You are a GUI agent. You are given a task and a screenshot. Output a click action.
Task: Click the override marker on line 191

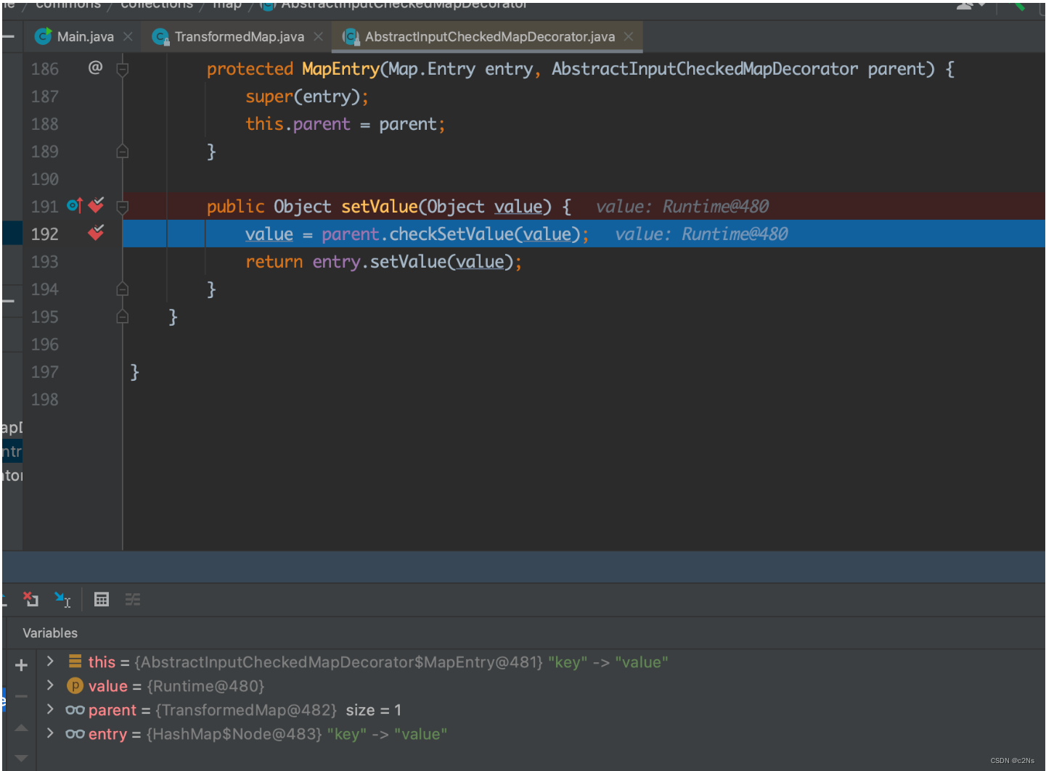75,206
